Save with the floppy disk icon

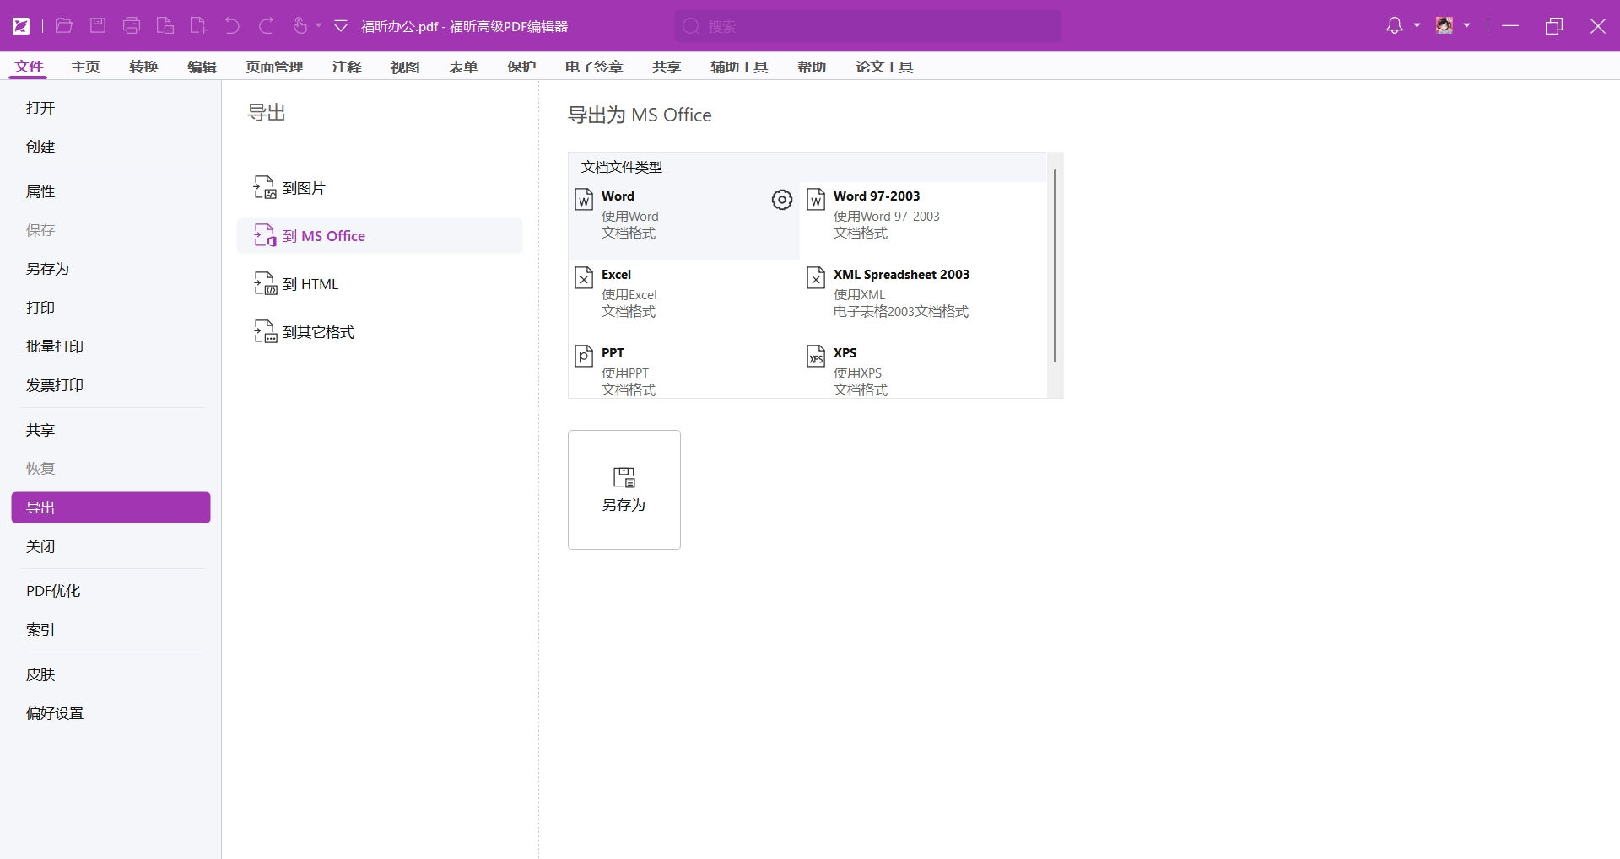pos(98,26)
